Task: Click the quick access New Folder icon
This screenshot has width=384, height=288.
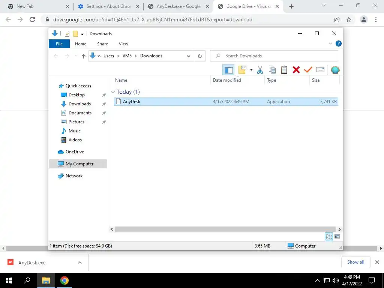Action: pyautogui.click(x=75, y=34)
